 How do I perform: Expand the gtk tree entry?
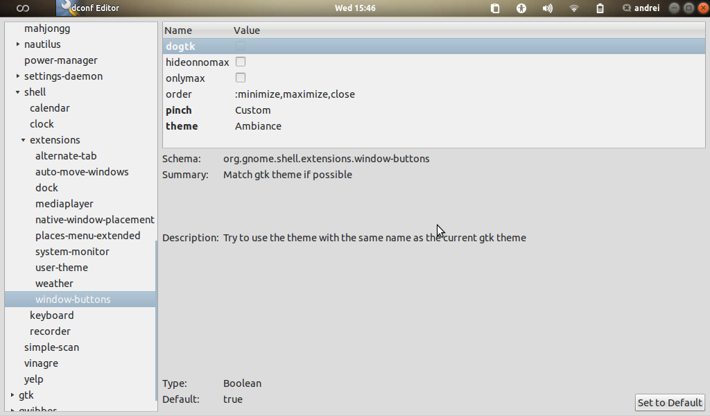click(12, 395)
